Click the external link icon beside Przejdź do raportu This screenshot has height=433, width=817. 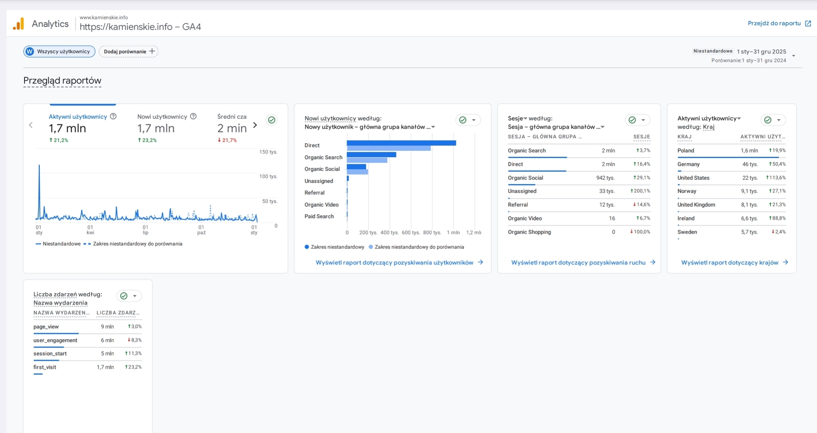(x=808, y=23)
